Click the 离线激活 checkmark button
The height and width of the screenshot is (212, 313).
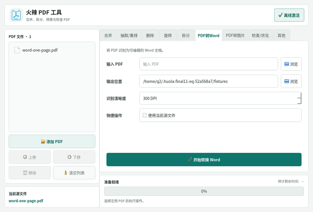tap(289, 15)
